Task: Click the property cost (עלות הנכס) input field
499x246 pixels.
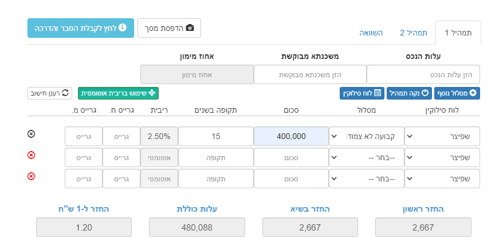Action: point(423,74)
